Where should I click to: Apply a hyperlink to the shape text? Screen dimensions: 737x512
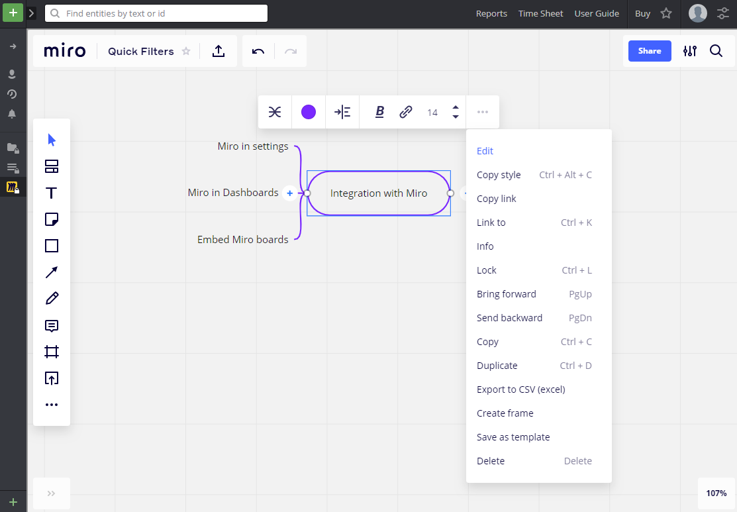point(405,111)
